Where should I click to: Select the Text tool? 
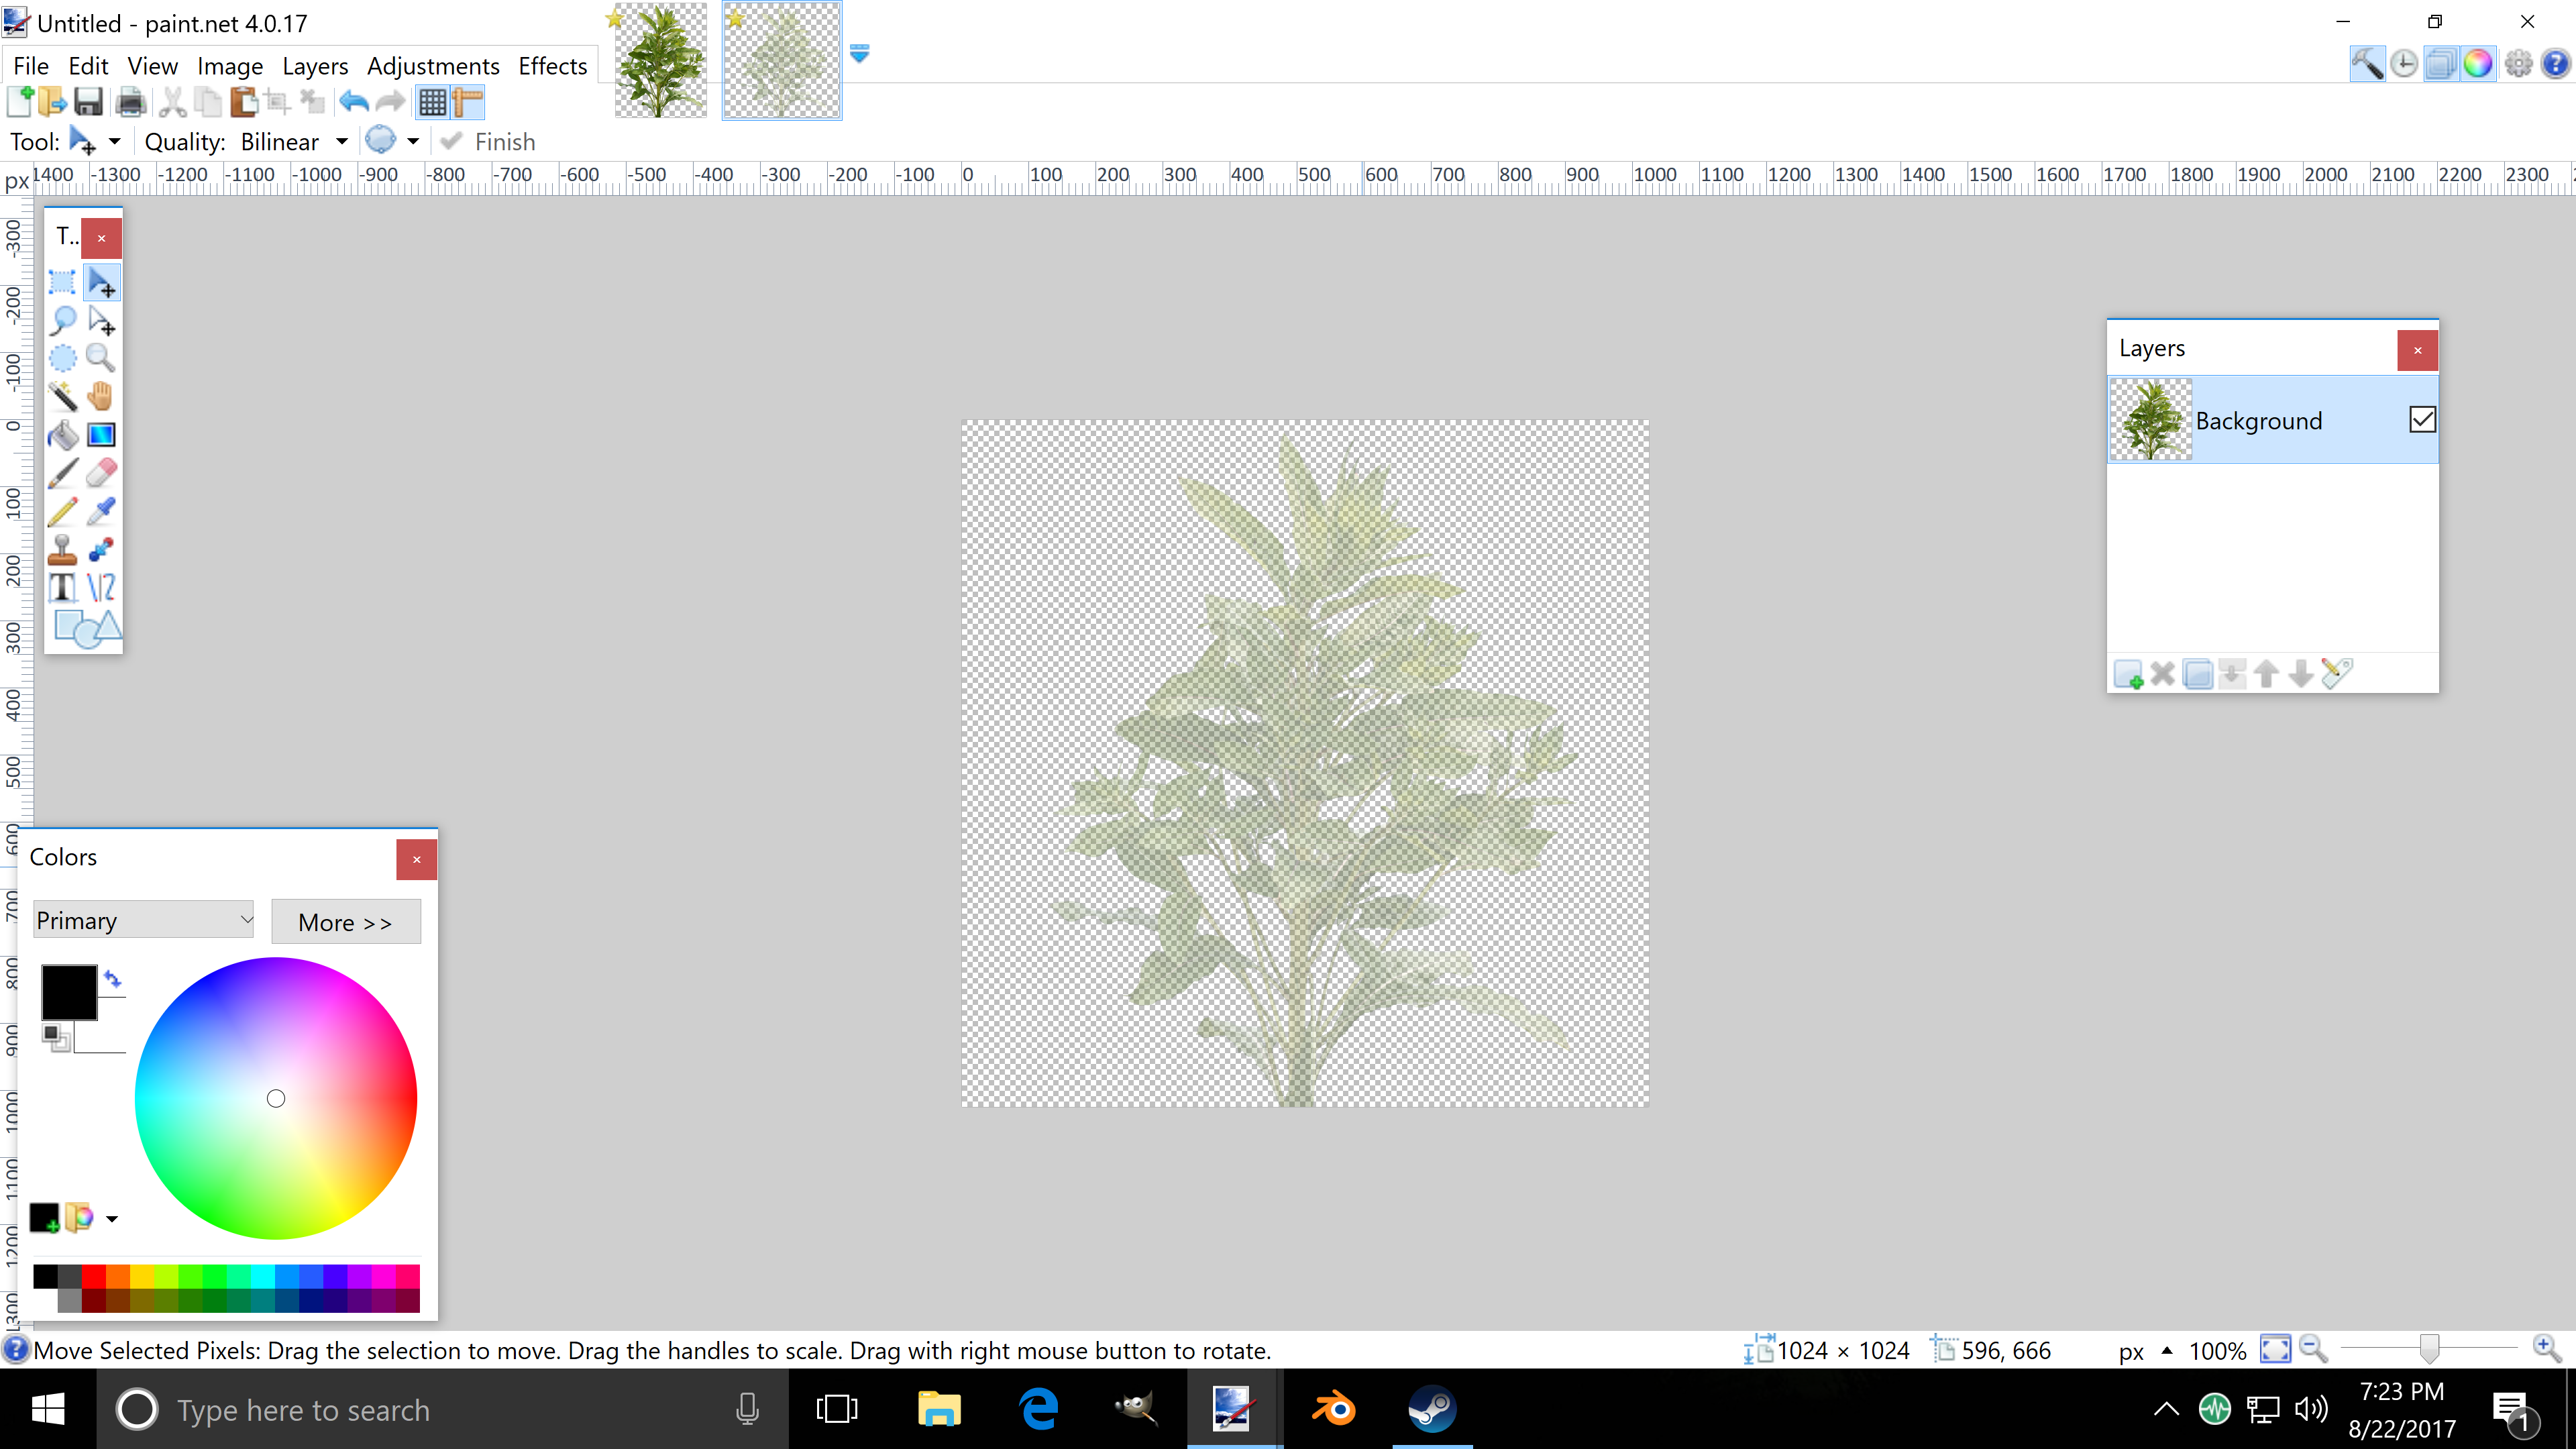(x=62, y=587)
